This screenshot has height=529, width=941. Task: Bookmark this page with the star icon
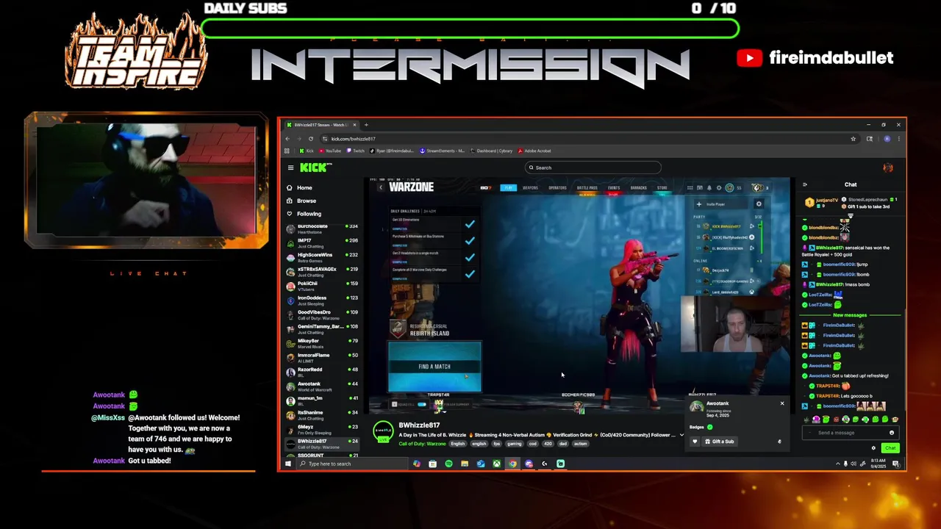tap(853, 139)
